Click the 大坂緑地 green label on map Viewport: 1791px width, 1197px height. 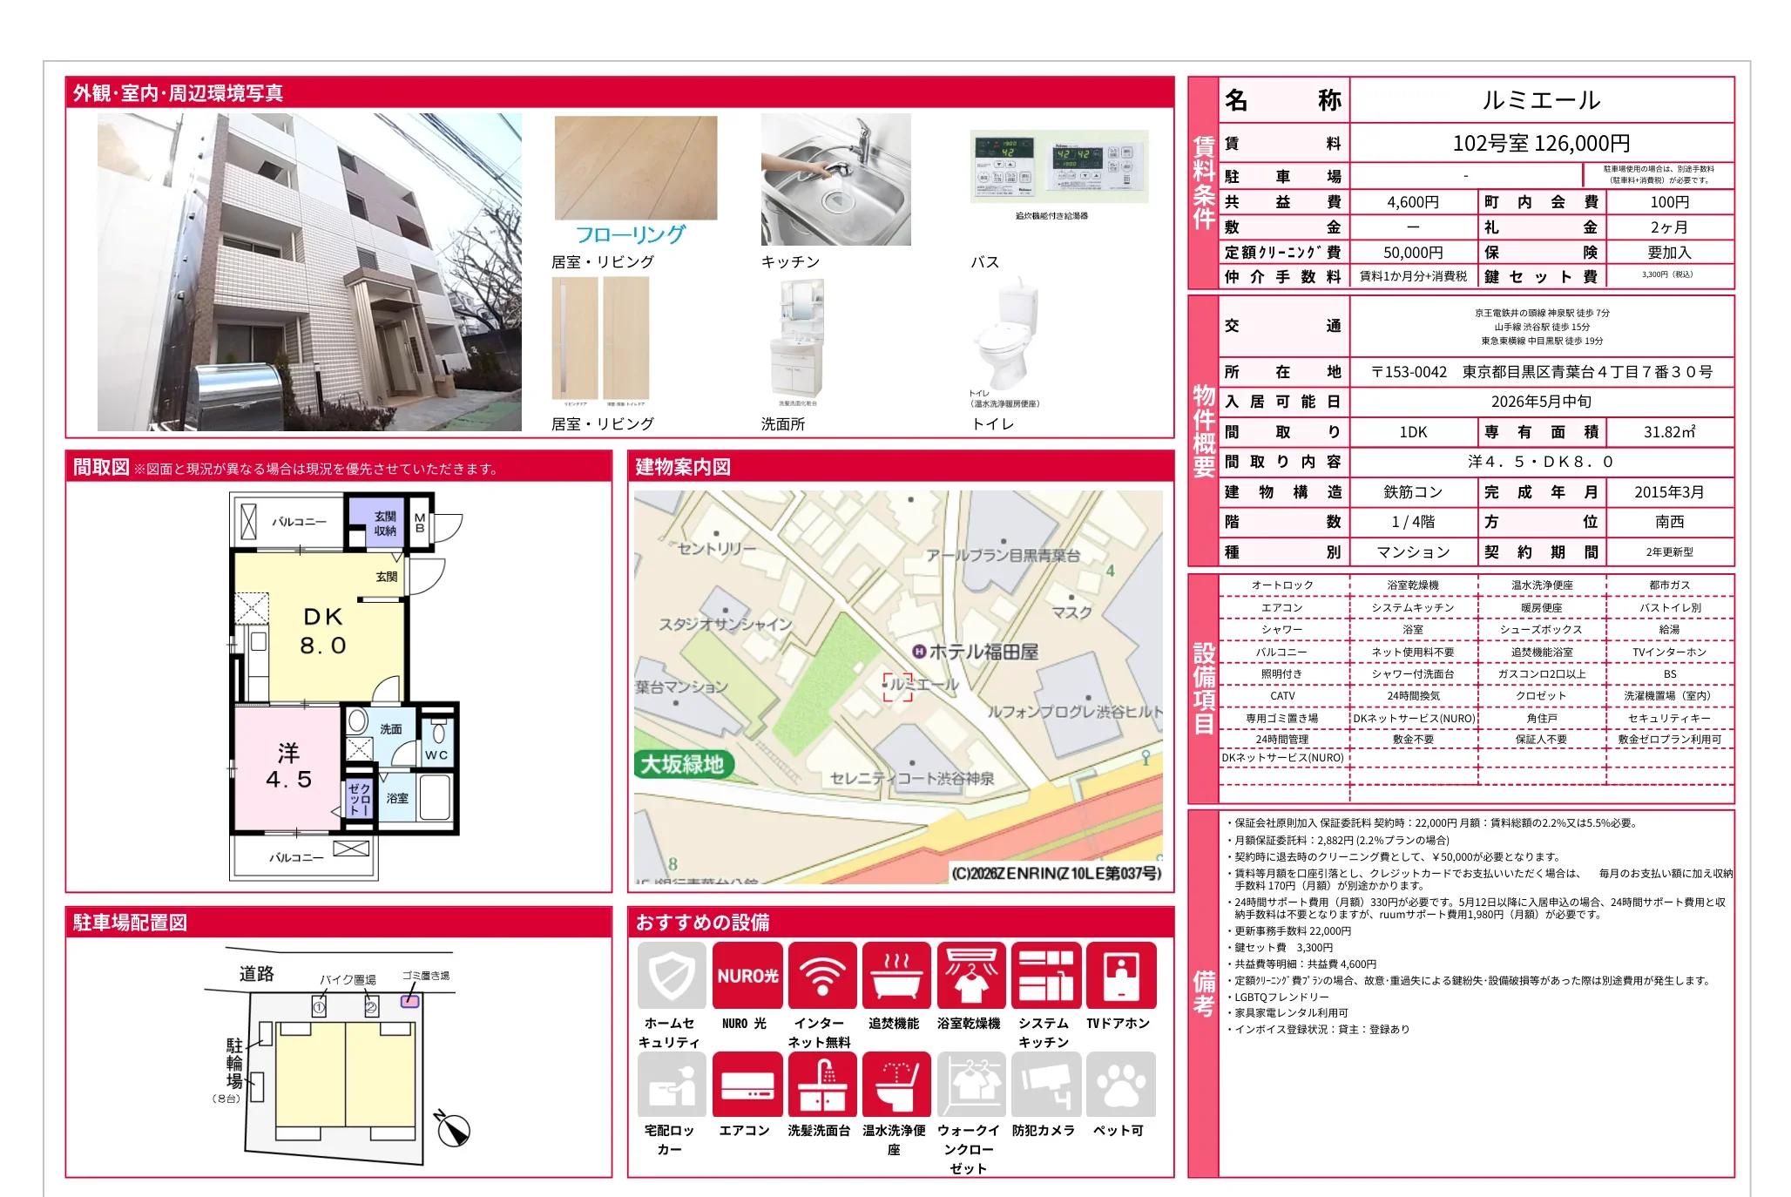683,764
